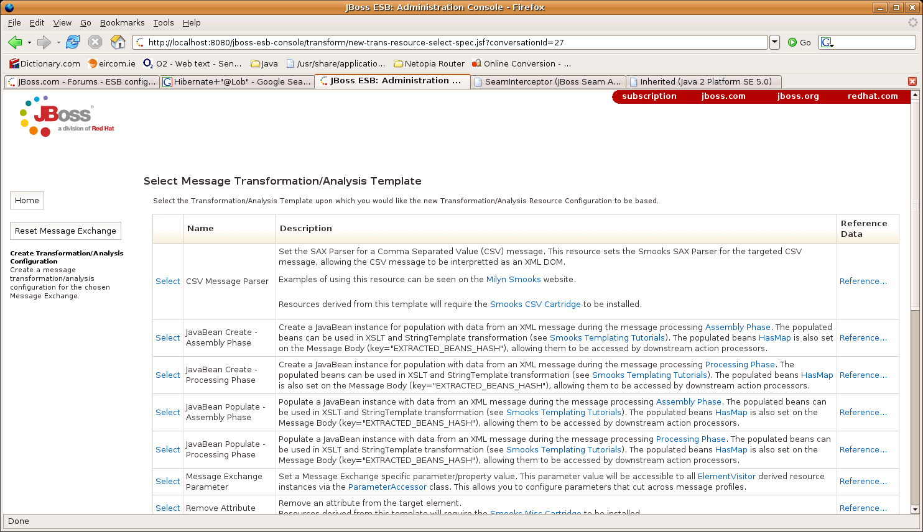Open the search engine selector icon
The height and width of the screenshot is (532, 923).
tap(827, 42)
